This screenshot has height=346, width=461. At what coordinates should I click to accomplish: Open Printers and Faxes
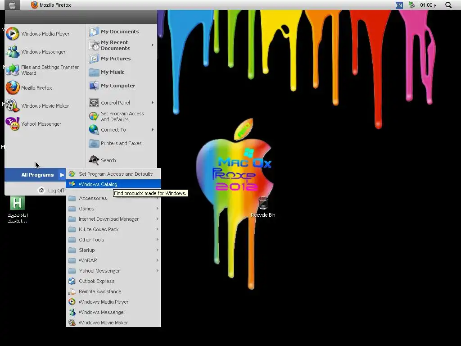click(x=122, y=143)
